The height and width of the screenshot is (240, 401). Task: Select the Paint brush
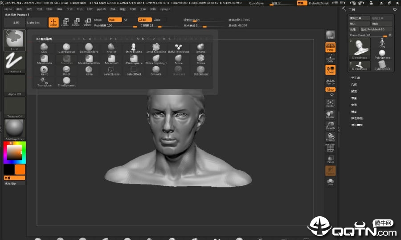click(44, 70)
